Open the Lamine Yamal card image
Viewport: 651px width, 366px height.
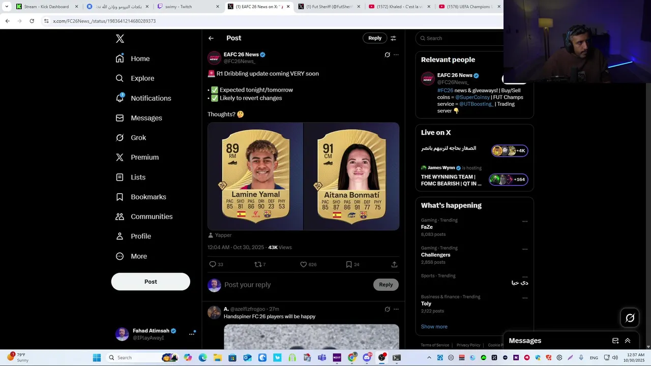255,176
